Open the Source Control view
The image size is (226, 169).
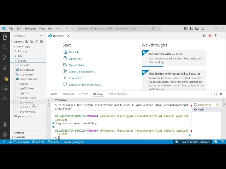coord(5,57)
